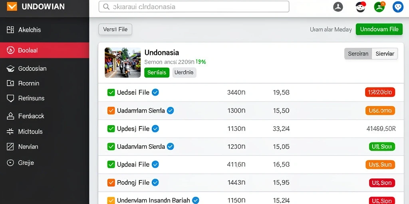The height and width of the screenshot is (204, 409).
Task: Open the Undonasia street market thumbnail
Action: 123,63
